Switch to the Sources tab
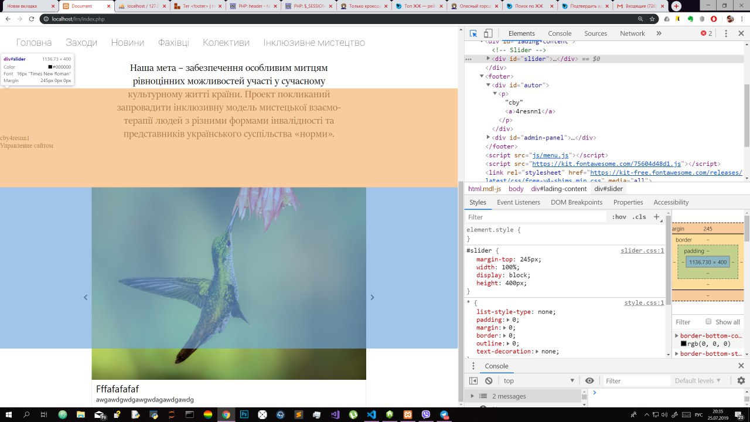Image resolution: width=750 pixels, height=422 pixels. tap(595, 33)
